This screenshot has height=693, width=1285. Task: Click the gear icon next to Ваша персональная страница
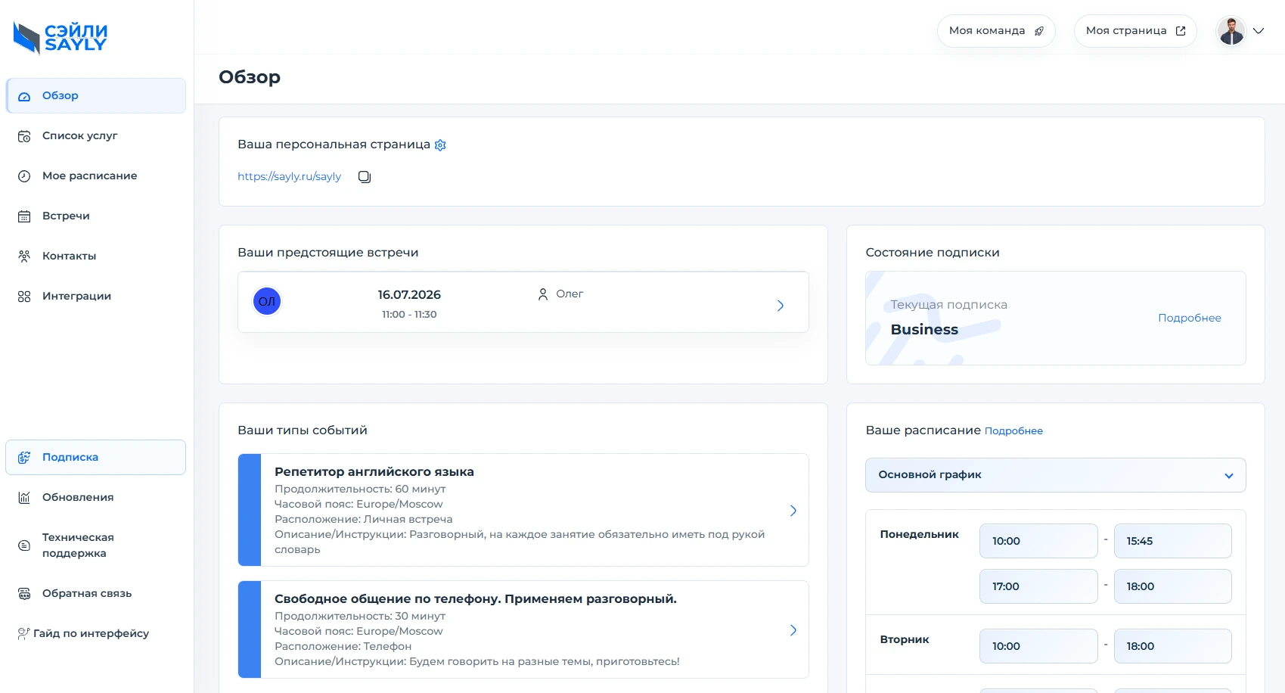click(440, 145)
